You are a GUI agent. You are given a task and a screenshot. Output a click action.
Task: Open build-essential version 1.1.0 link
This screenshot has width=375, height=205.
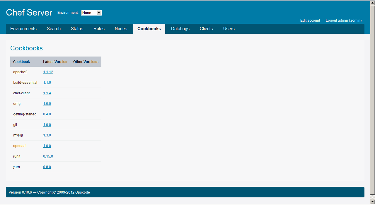click(x=47, y=83)
